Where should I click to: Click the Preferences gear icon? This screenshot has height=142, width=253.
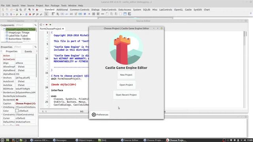(94, 114)
